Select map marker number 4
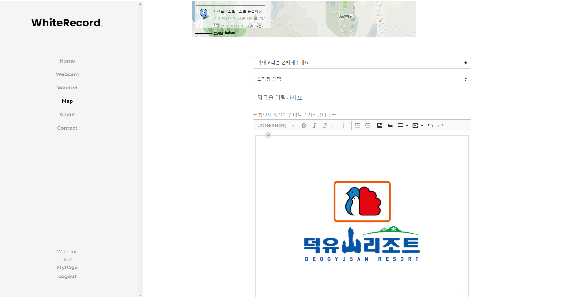581x297 pixels. coord(203,13)
